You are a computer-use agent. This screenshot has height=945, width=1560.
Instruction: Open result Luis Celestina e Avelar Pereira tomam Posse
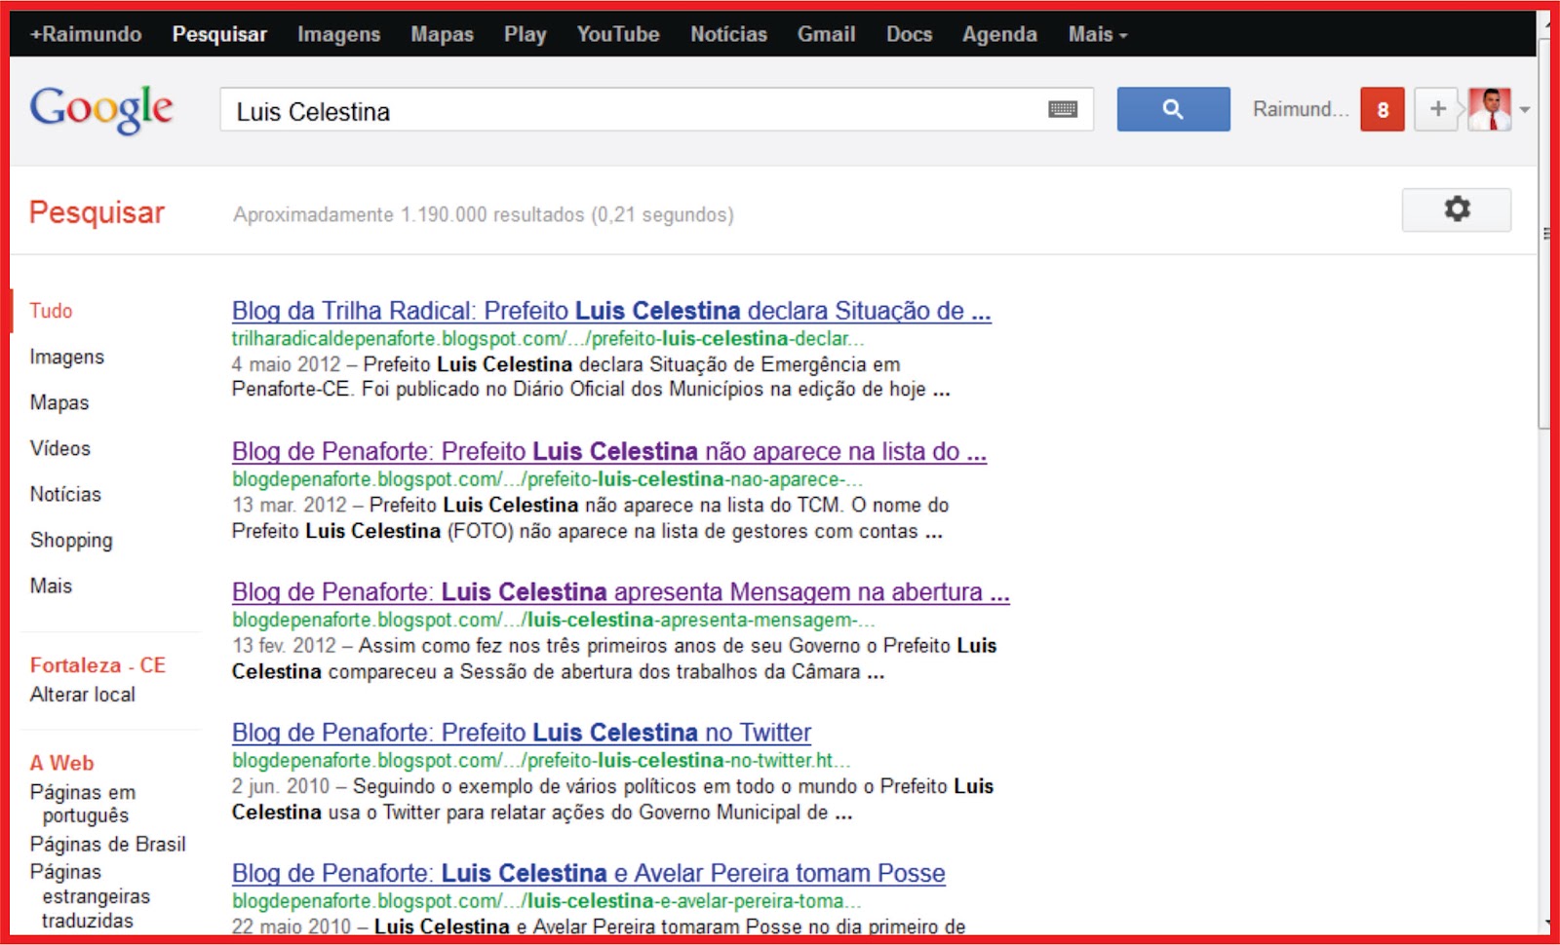pos(589,873)
